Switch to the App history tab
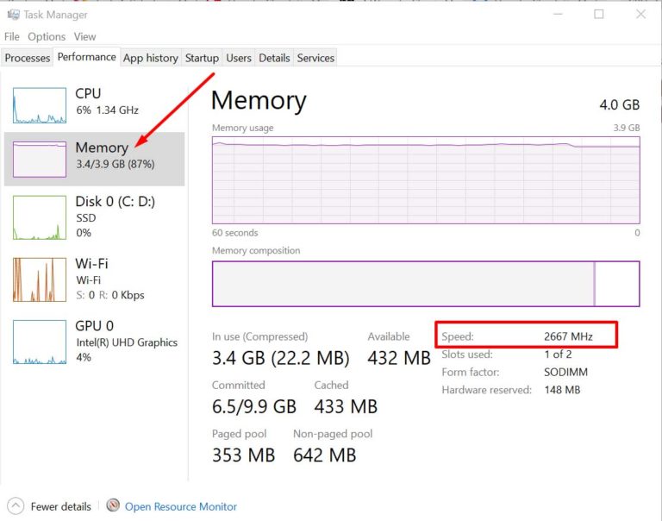662x521 pixels. [151, 58]
